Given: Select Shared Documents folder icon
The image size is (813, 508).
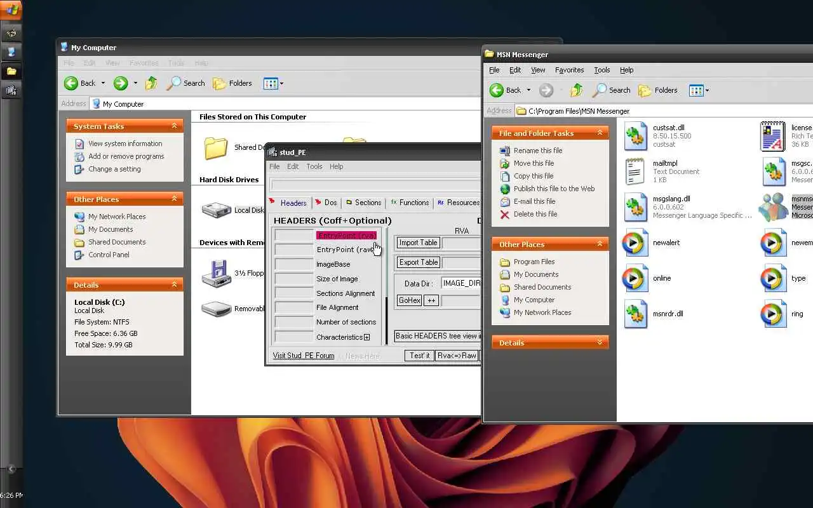Looking at the screenshot, I should click(x=216, y=147).
